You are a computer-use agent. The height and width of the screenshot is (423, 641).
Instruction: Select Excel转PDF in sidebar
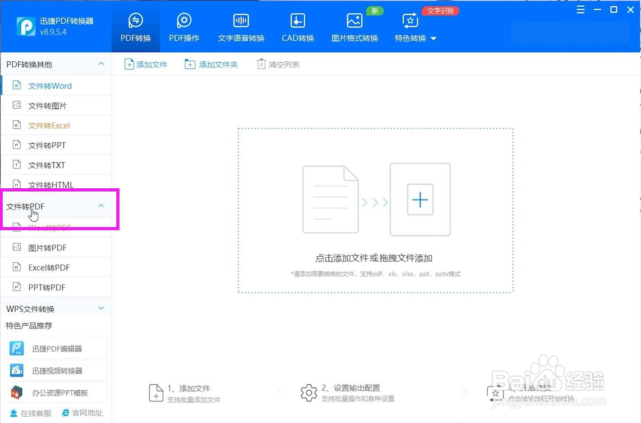(56, 268)
